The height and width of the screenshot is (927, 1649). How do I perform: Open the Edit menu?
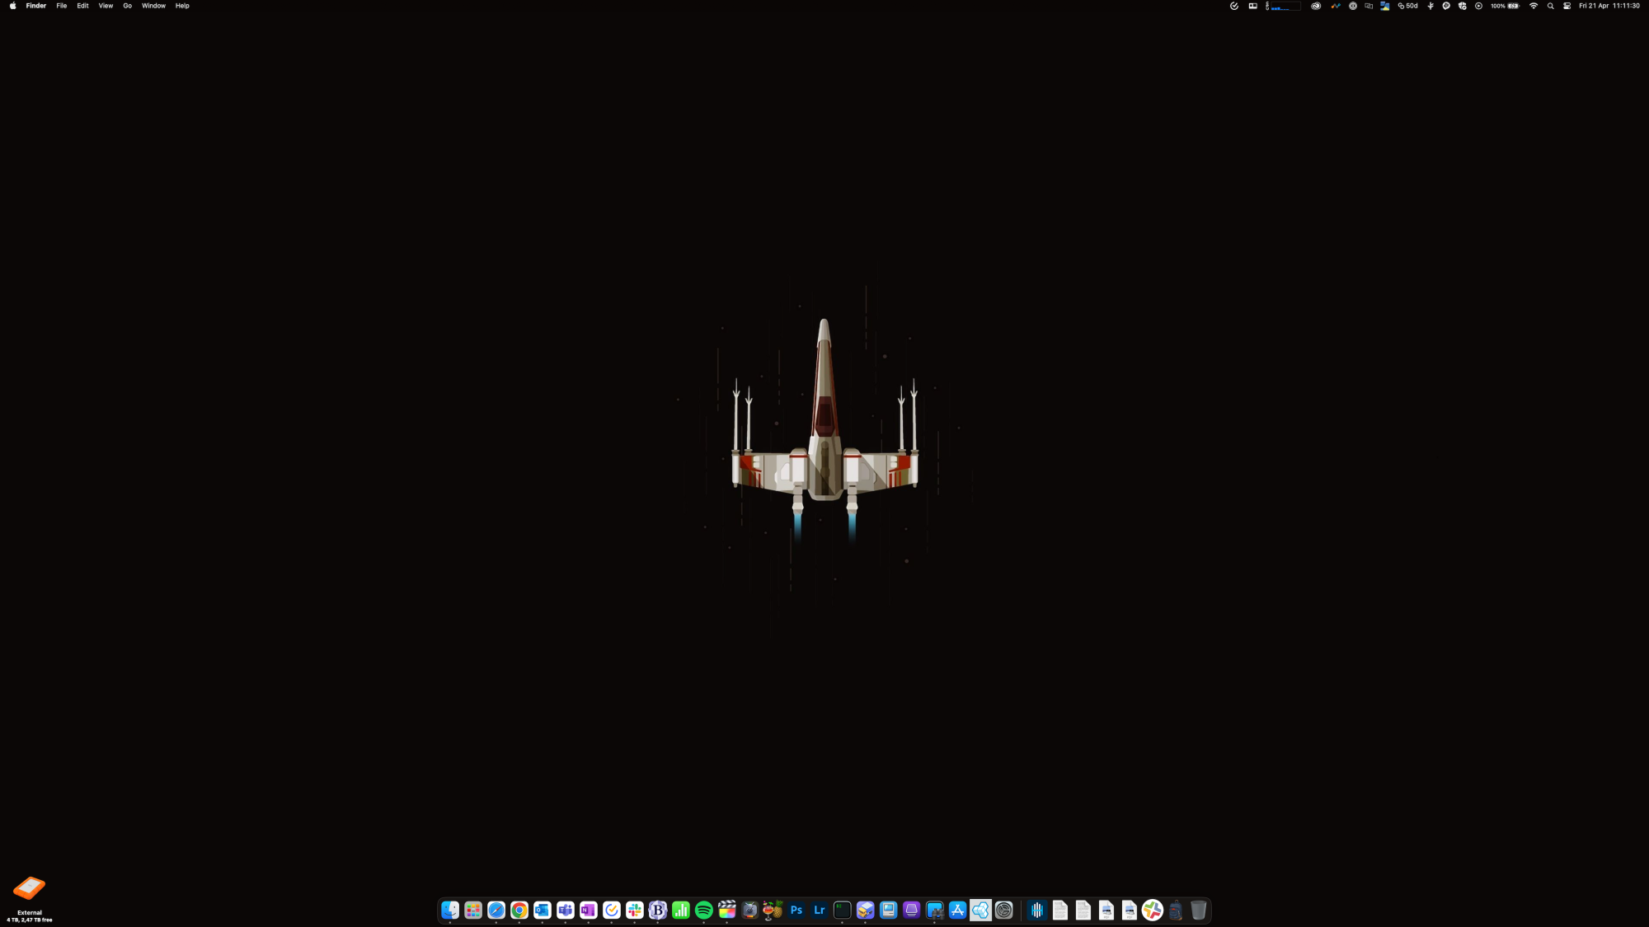[82, 6]
